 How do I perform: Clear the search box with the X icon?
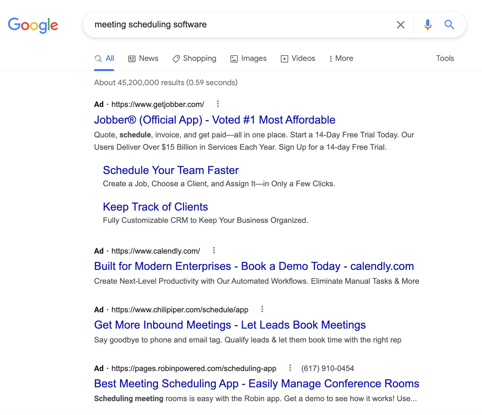pyautogui.click(x=401, y=25)
